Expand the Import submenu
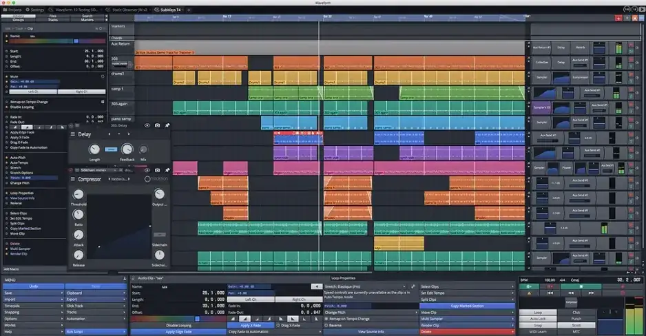Viewport: 646px width, 336px height. (x=32, y=300)
